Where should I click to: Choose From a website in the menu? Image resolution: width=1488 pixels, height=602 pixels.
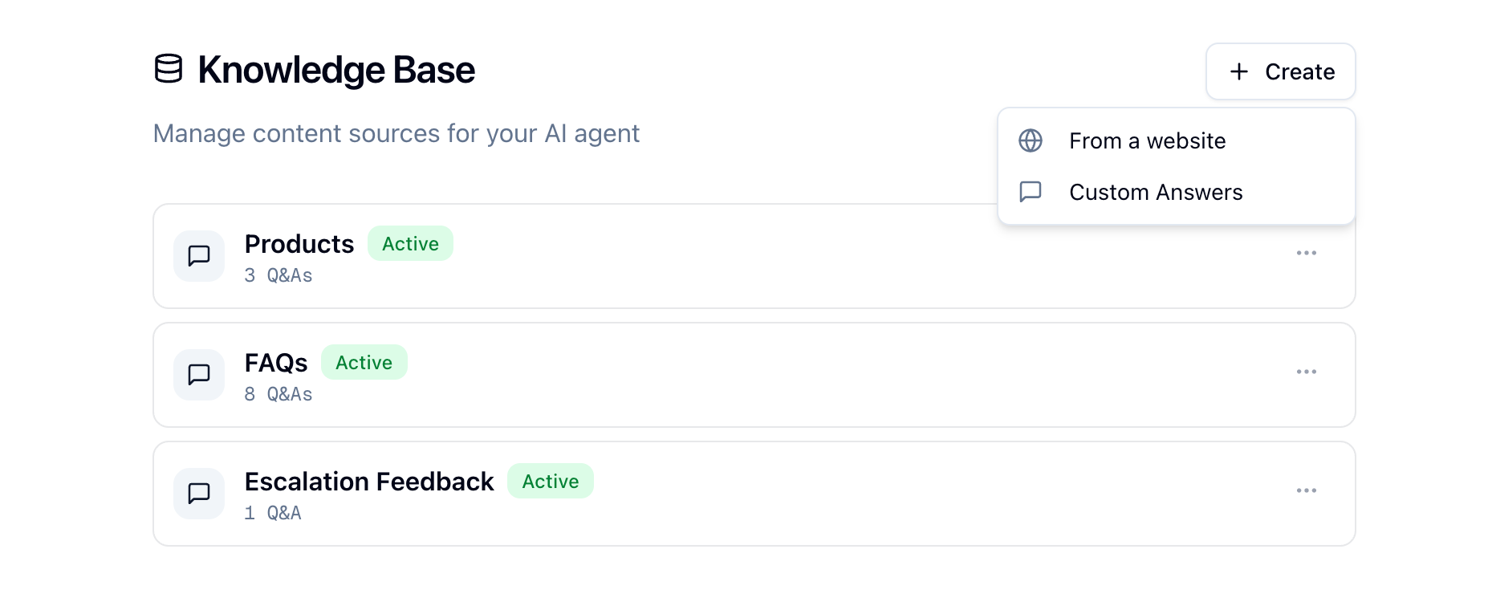pyautogui.click(x=1147, y=140)
